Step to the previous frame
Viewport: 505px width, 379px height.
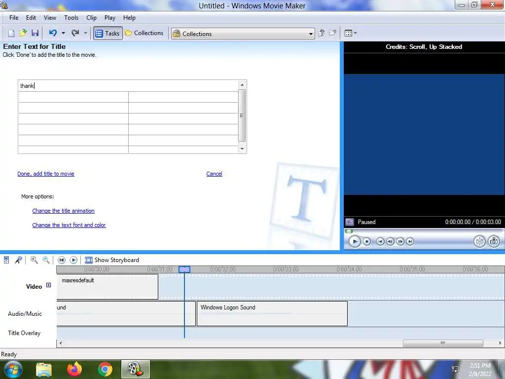coord(391,241)
